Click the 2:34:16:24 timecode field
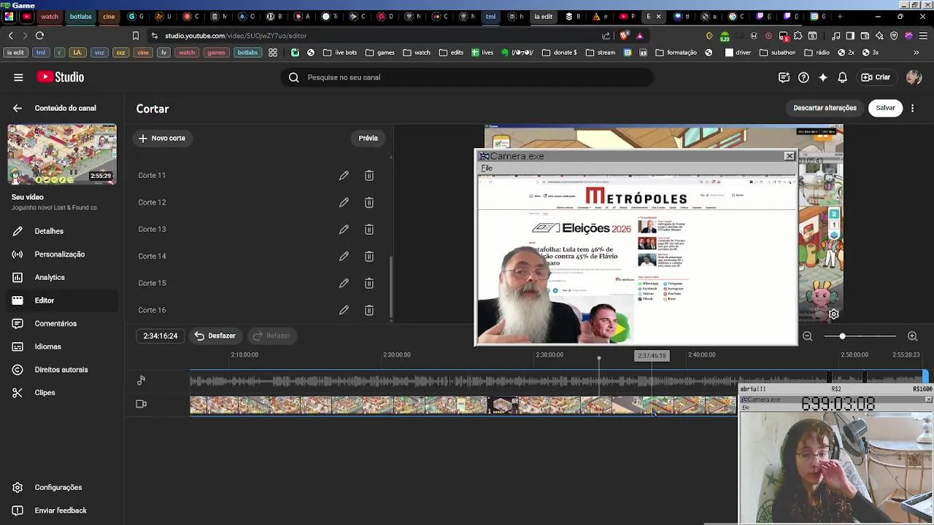This screenshot has height=525, width=934. [x=161, y=336]
